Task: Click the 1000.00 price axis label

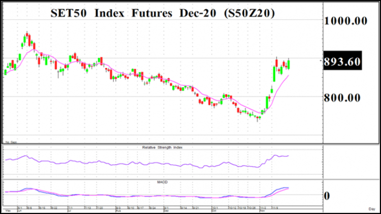Action: 345,21
